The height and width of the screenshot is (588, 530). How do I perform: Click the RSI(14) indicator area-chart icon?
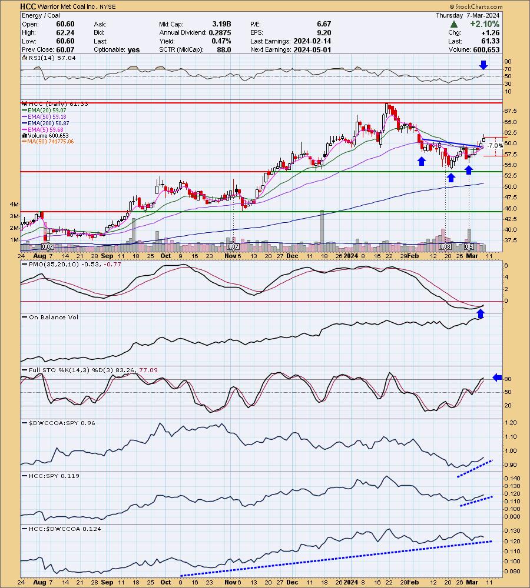24,58
